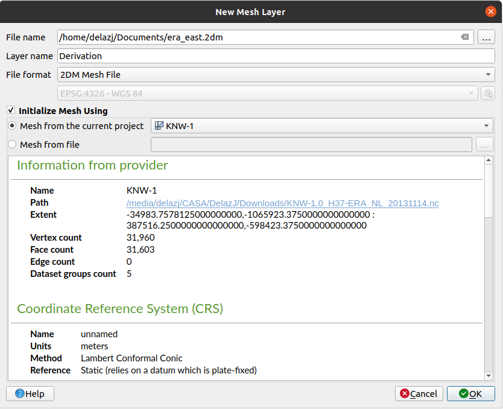Click the Mesh from file path field
The height and width of the screenshot is (409, 503).
[x=311, y=144]
